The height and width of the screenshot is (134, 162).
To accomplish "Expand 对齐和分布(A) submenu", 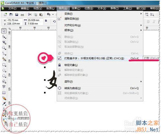I will (100, 25).
